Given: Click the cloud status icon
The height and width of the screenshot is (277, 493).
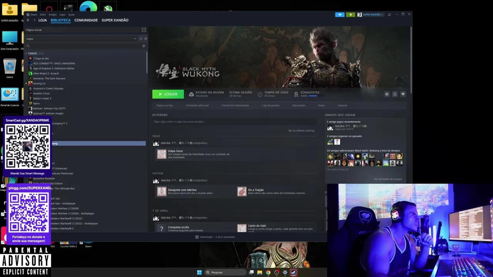Looking at the screenshot, I should pos(191,94).
